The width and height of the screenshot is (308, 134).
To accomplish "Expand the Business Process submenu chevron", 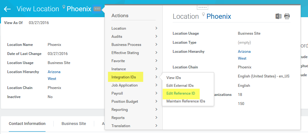I will tap(156, 45).
